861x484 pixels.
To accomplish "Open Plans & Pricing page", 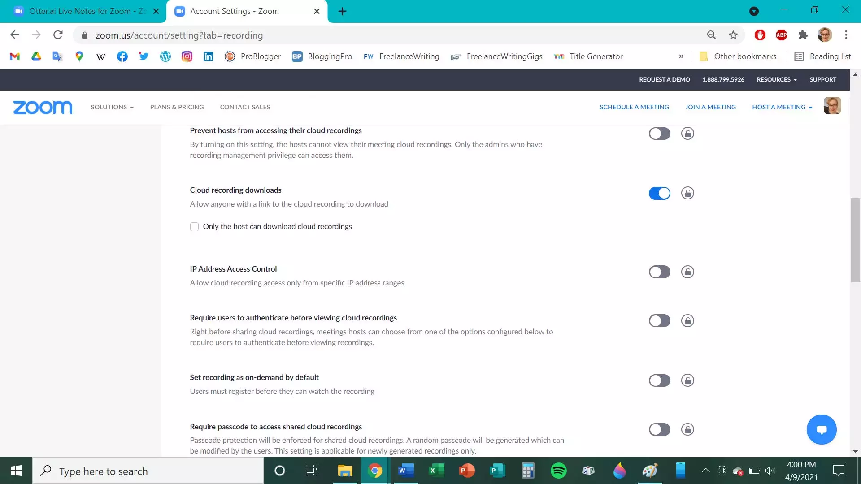I will coord(177,107).
